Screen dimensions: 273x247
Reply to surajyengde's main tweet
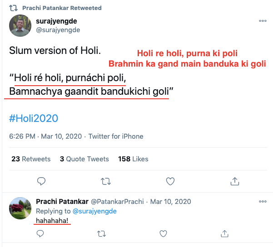tap(41, 181)
